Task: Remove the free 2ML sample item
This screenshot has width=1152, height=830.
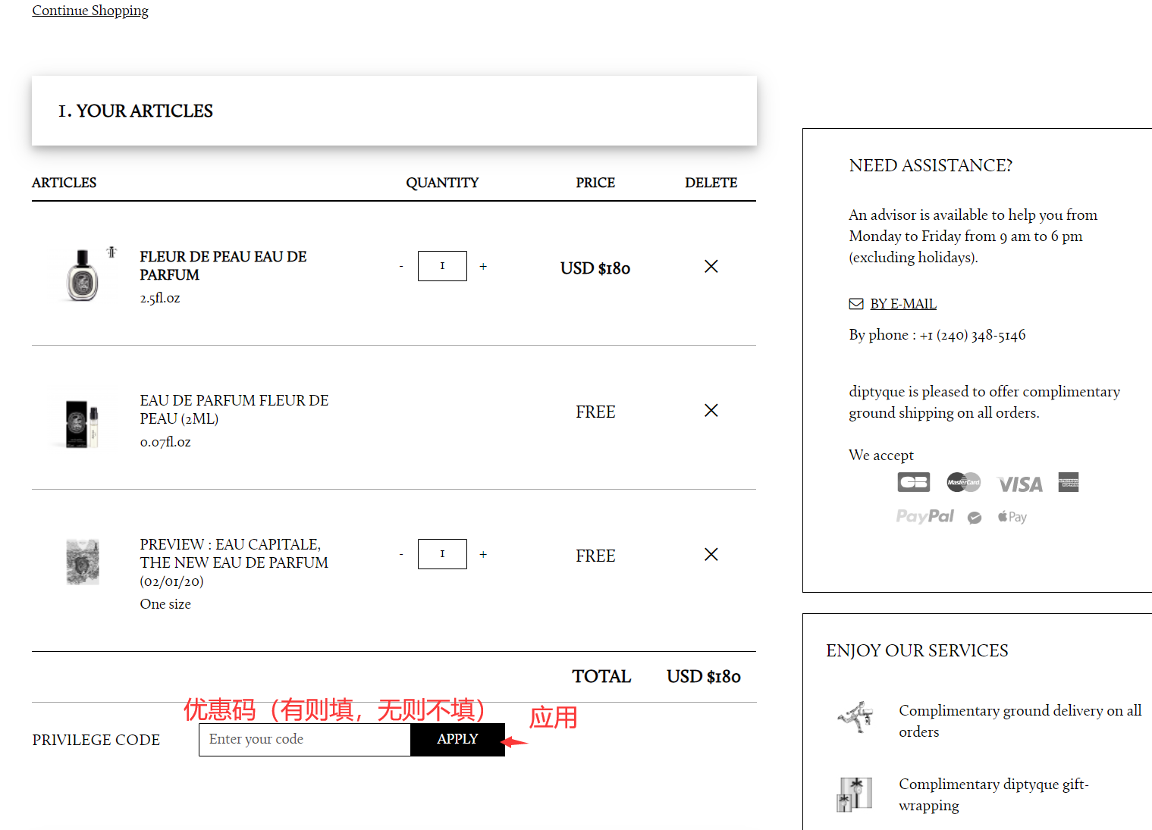Action: [x=711, y=410]
